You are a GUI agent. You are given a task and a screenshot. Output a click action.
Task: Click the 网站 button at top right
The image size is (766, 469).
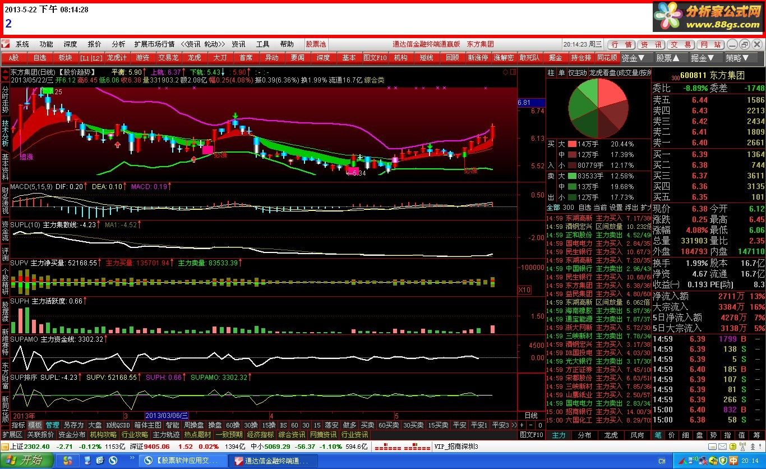point(711,44)
